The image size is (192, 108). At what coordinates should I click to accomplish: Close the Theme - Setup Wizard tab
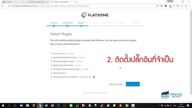click(x=72, y=2)
